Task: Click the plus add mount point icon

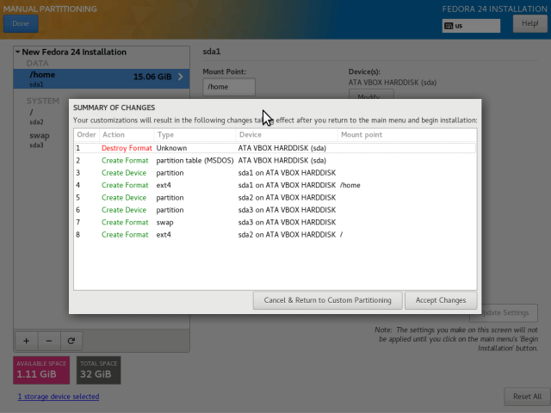Action: point(27,341)
